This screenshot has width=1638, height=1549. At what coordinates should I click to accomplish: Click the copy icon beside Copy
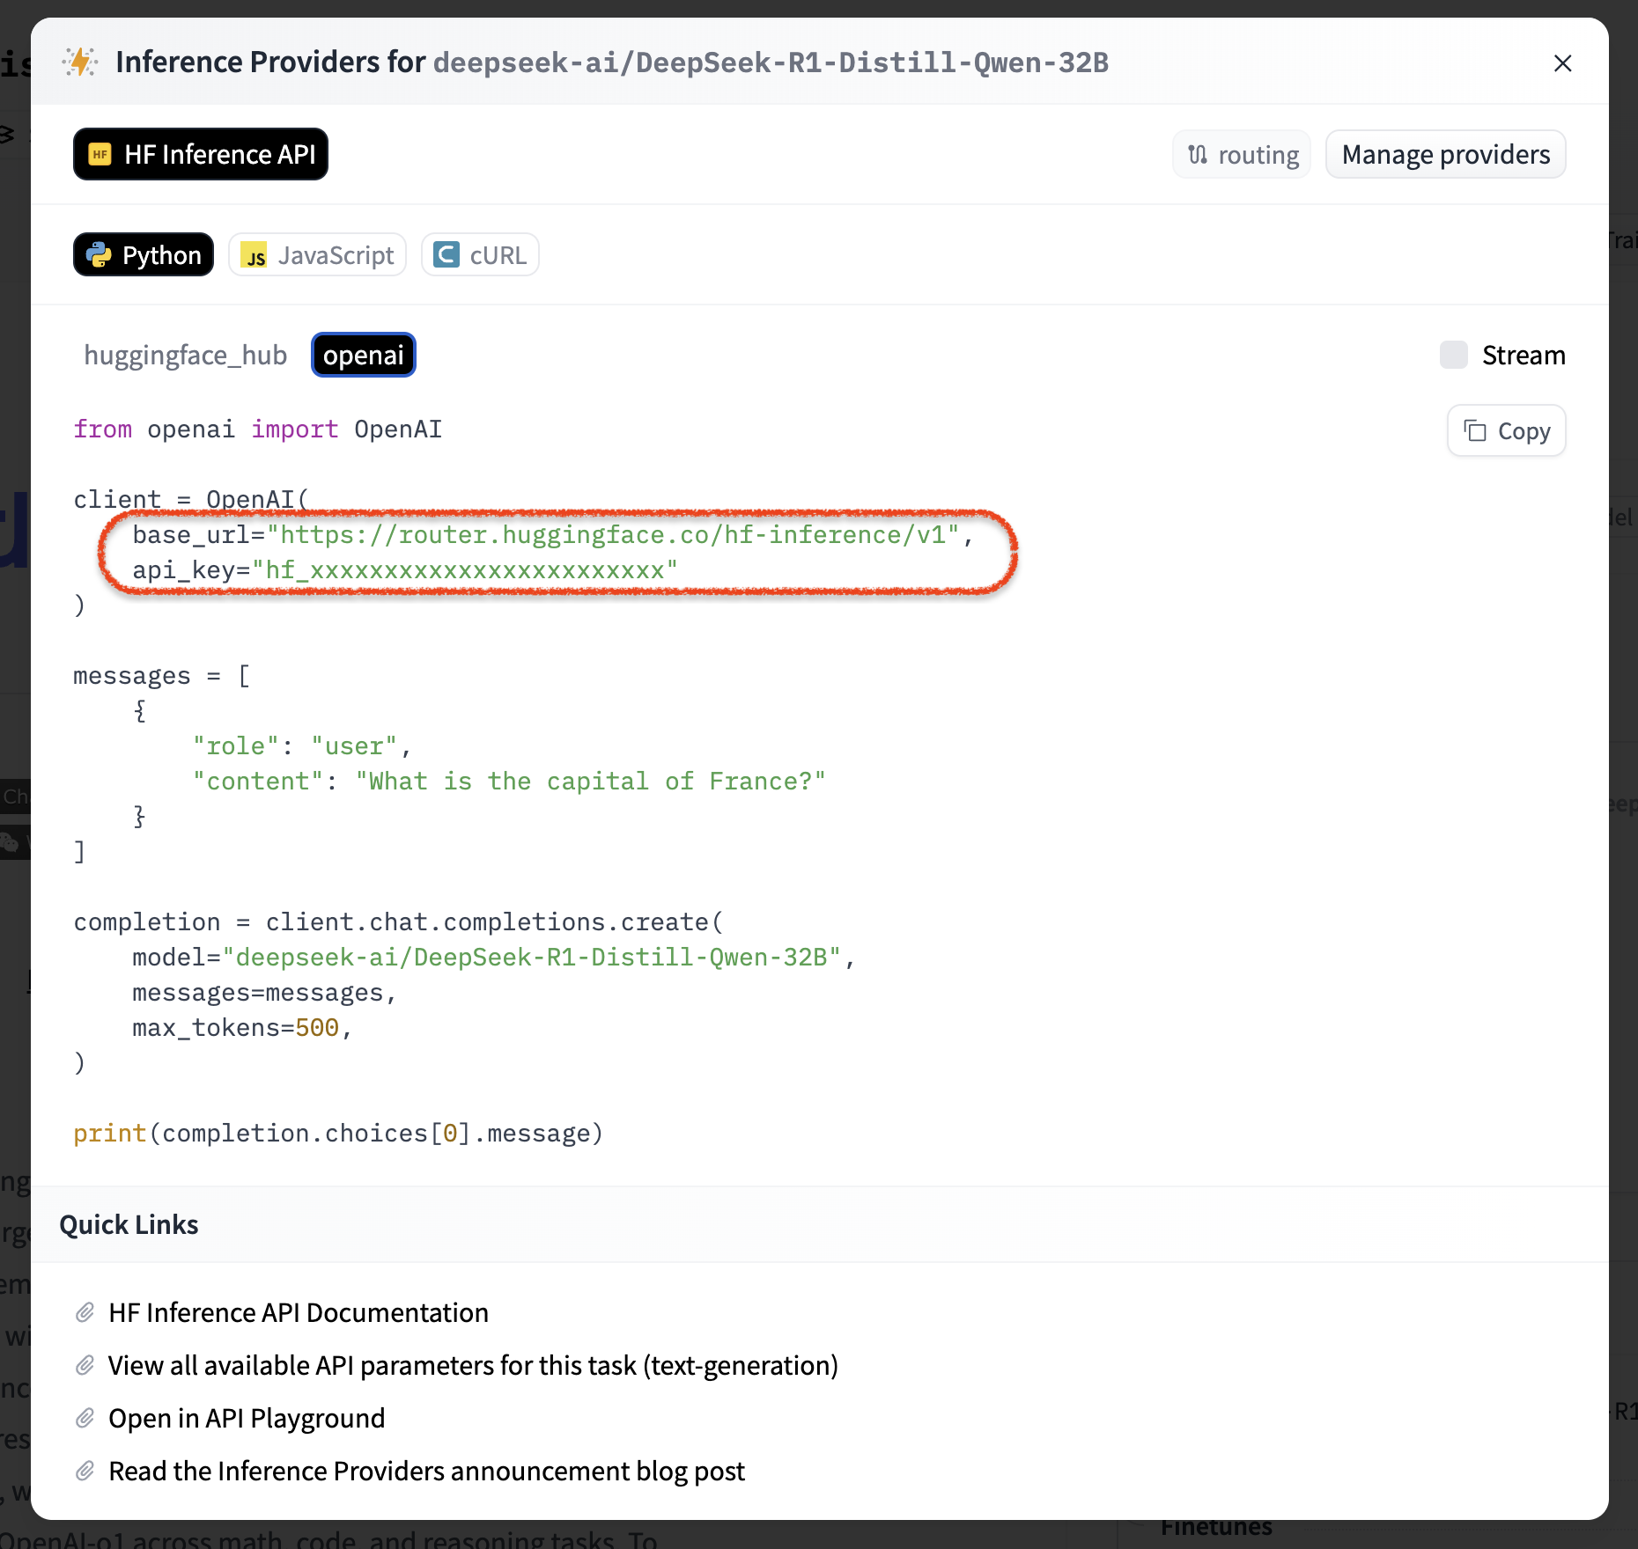coord(1475,431)
